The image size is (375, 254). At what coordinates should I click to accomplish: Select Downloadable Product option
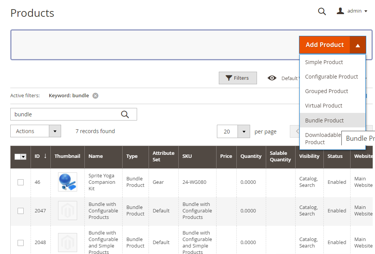[323, 138]
